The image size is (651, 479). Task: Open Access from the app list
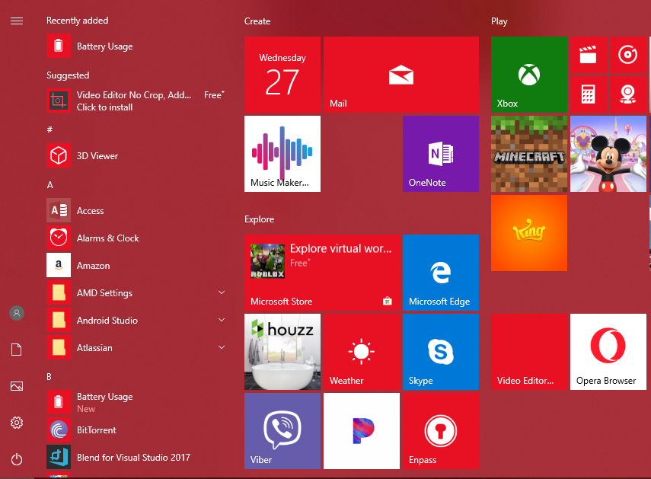[x=137, y=210]
